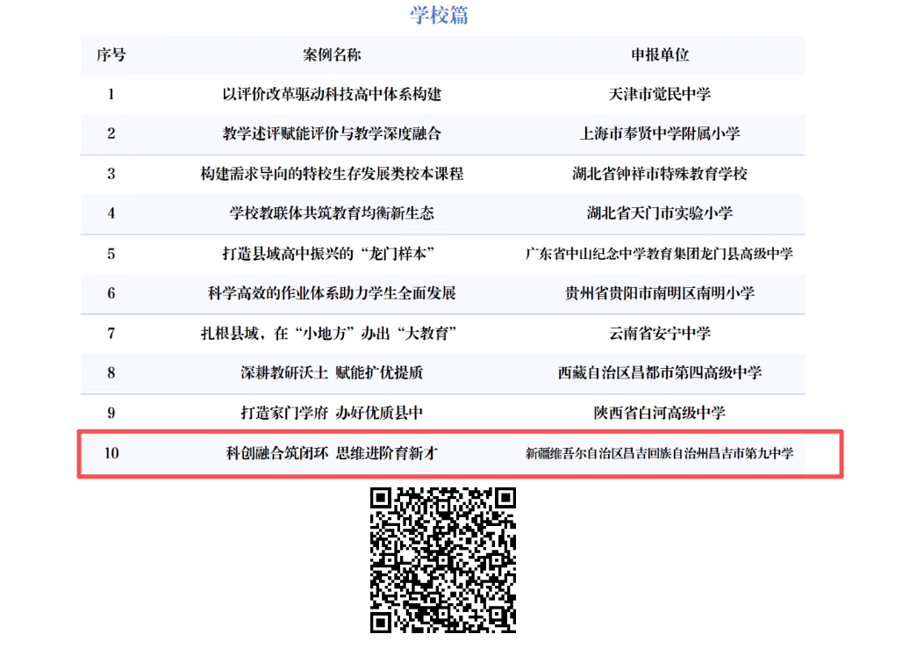Click the 申报单位 column header
Image resolution: width=917 pixels, height=663 pixels.
coord(659,54)
